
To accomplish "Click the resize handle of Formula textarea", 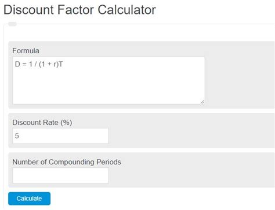I will (x=202, y=102).
